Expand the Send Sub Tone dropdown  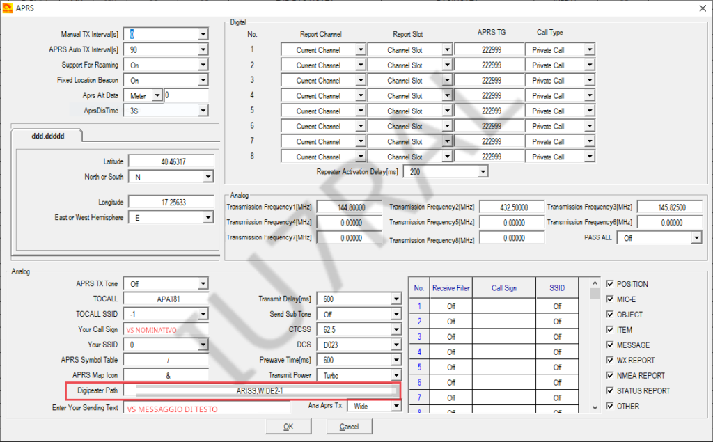396,314
